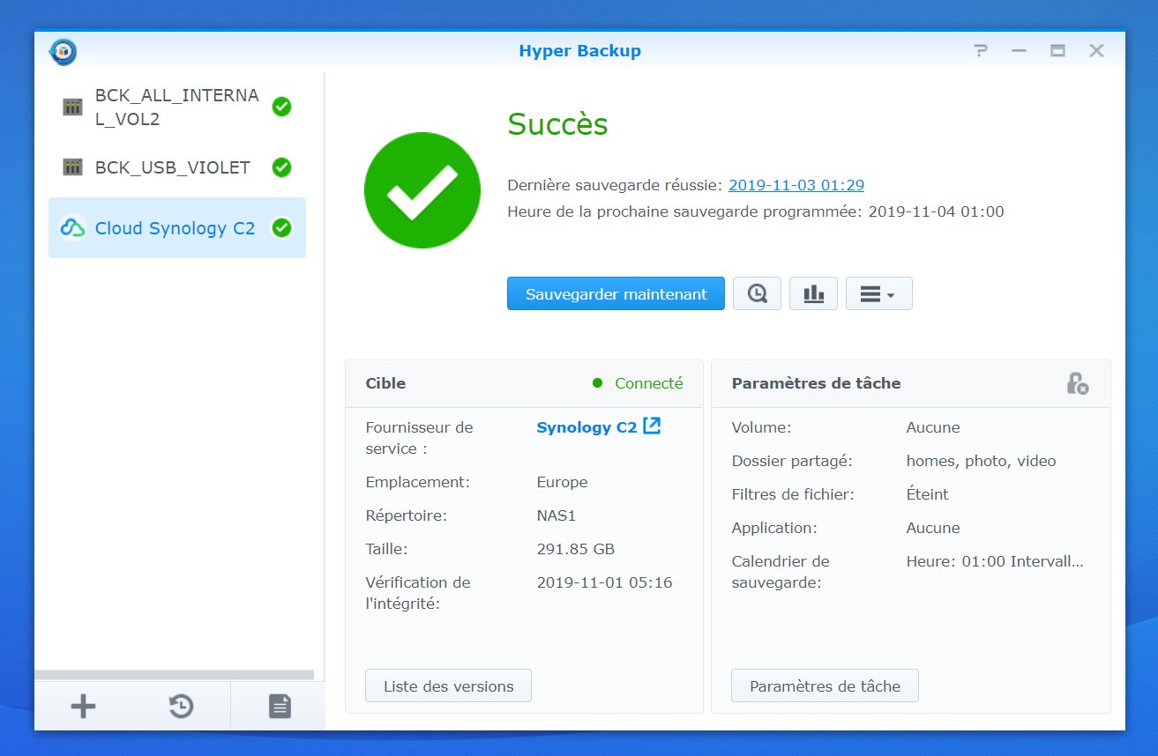Click the storage icon beside BCK_ALL_INTERNAL_VOL2
The image size is (1158, 756).
click(72, 107)
